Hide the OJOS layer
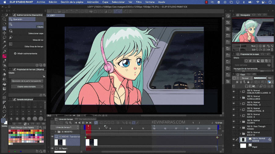275x154 pixels. (x=234, y=115)
